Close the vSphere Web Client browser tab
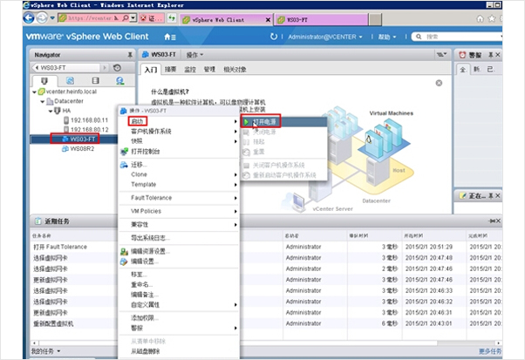525x360 pixels. [268, 20]
